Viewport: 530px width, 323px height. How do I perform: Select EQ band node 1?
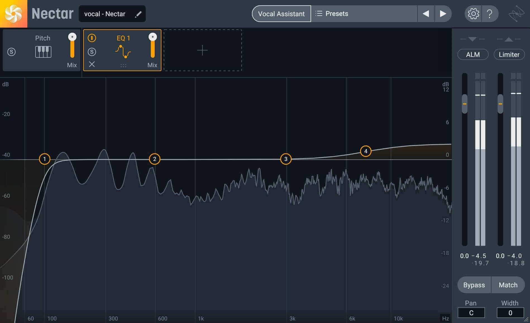point(45,159)
